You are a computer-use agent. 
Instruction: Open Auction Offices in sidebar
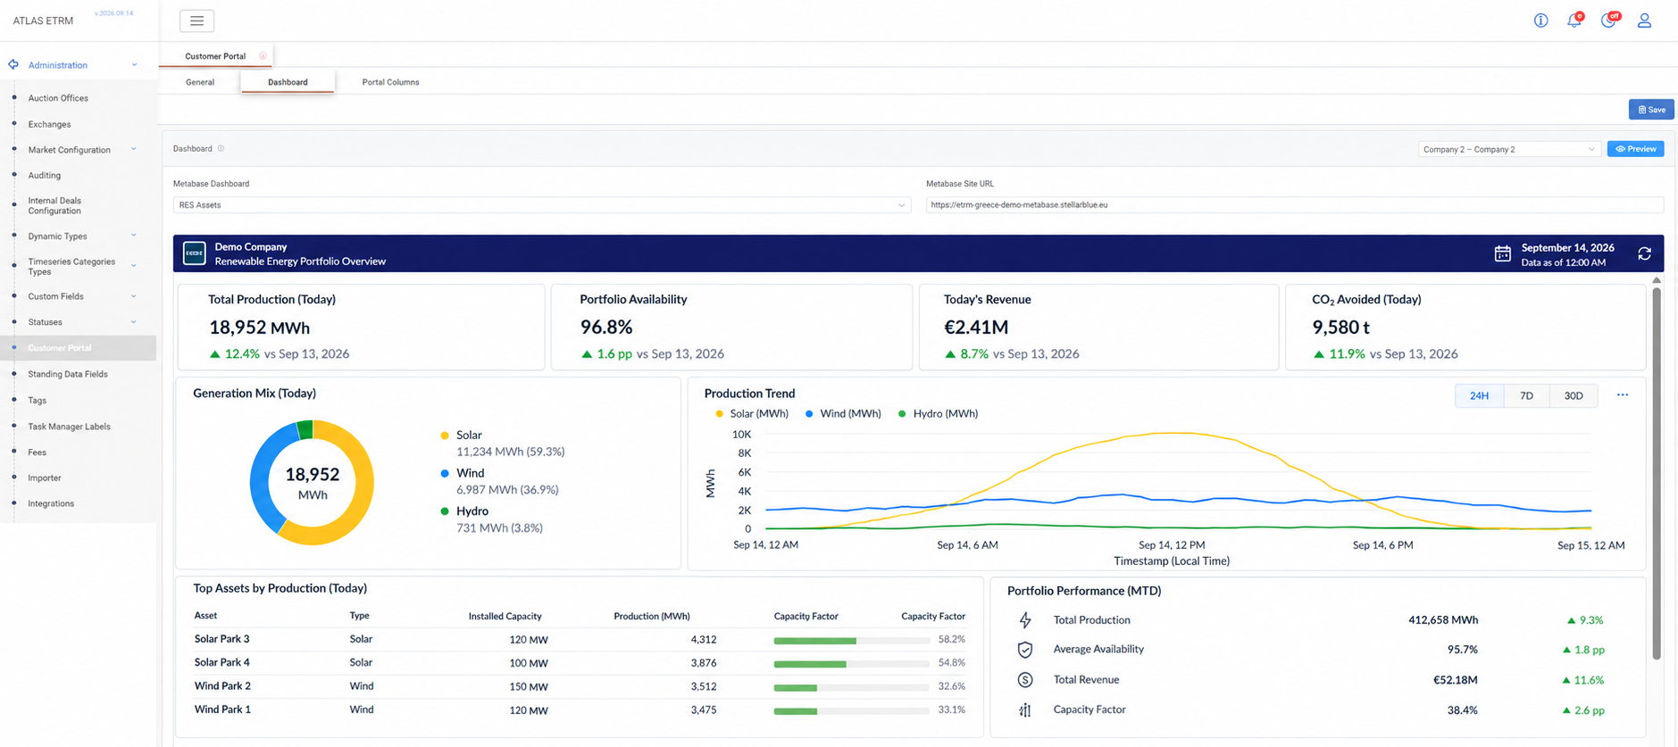58,98
